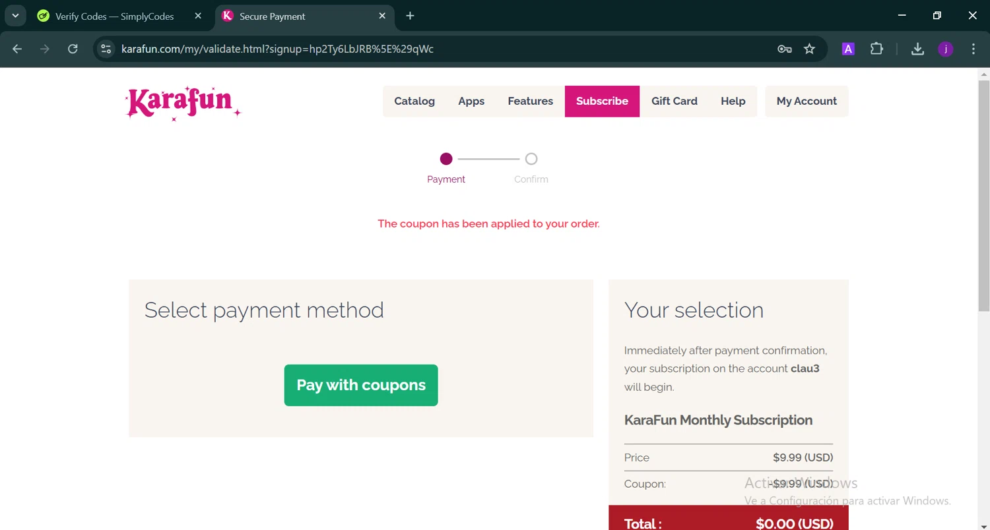This screenshot has height=530, width=990.
Task: Click the browser forward arrow
Action: point(45,49)
